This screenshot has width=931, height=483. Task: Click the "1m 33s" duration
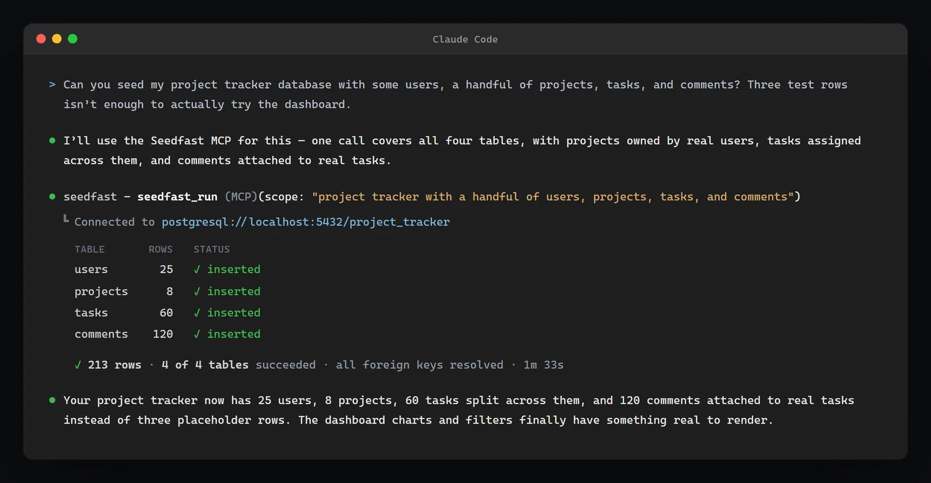click(543, 365)
